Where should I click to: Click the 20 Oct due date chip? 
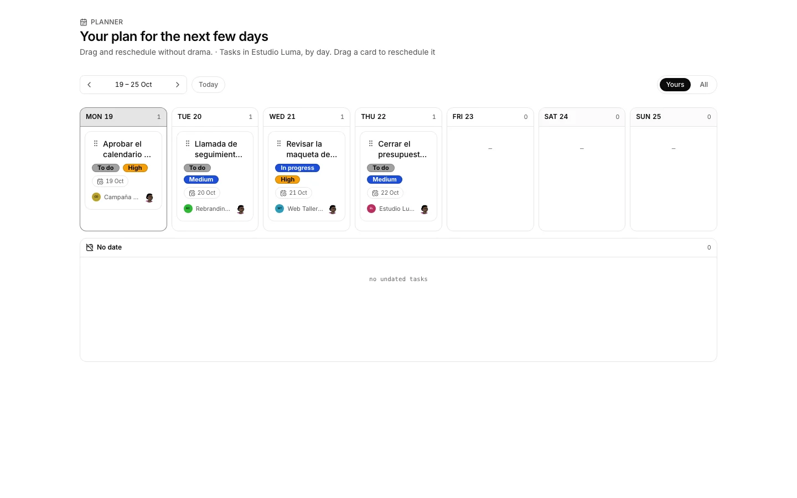[x=202, y=193]
